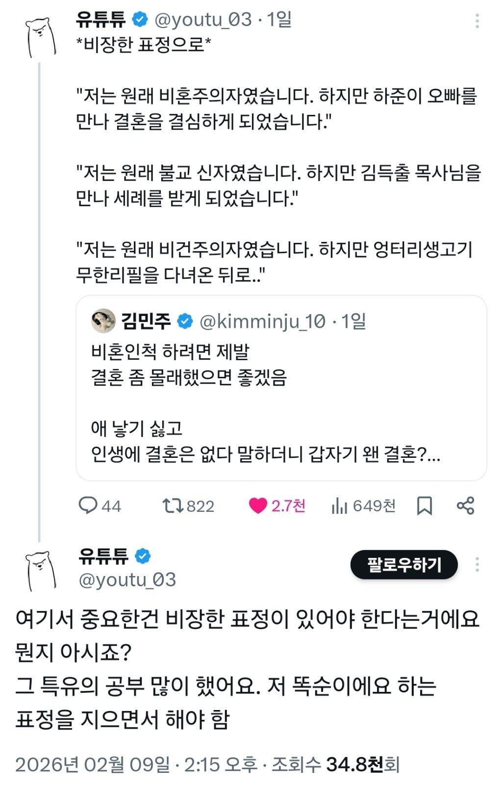Click the 조회수 34.8천회 view count

pyautogui.click(x=336, y=765)
